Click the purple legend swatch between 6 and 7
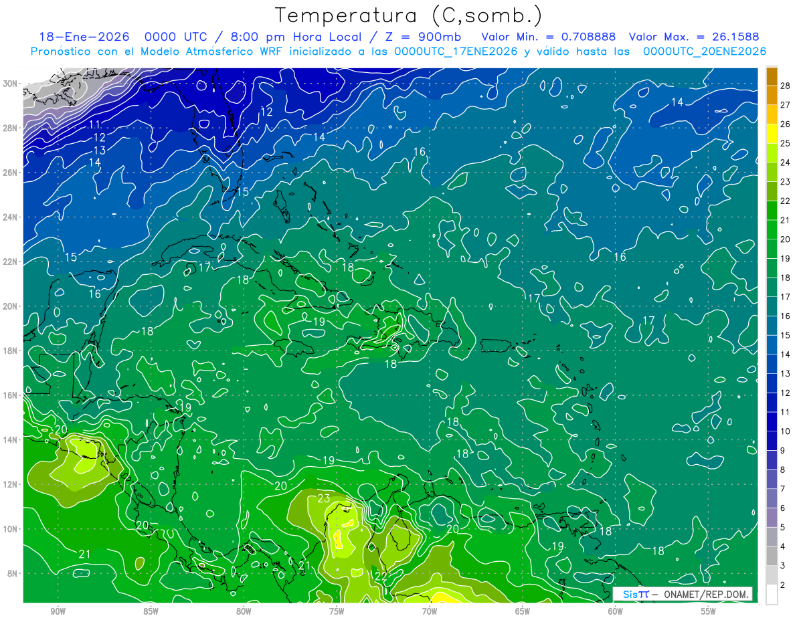803x620 pixels. pos(772,499)
